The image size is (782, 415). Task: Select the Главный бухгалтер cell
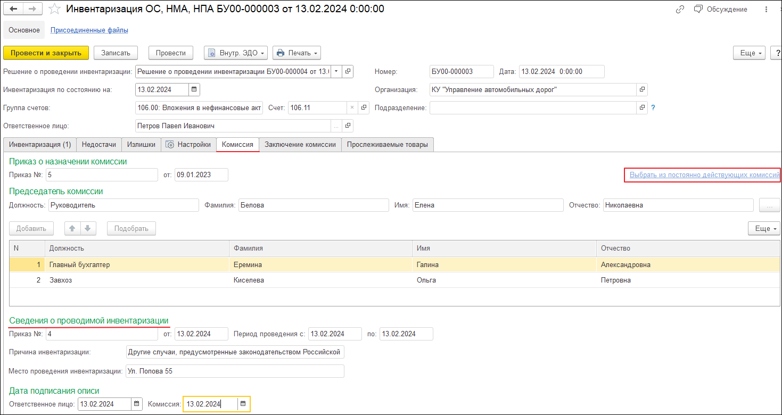point(137,264)
